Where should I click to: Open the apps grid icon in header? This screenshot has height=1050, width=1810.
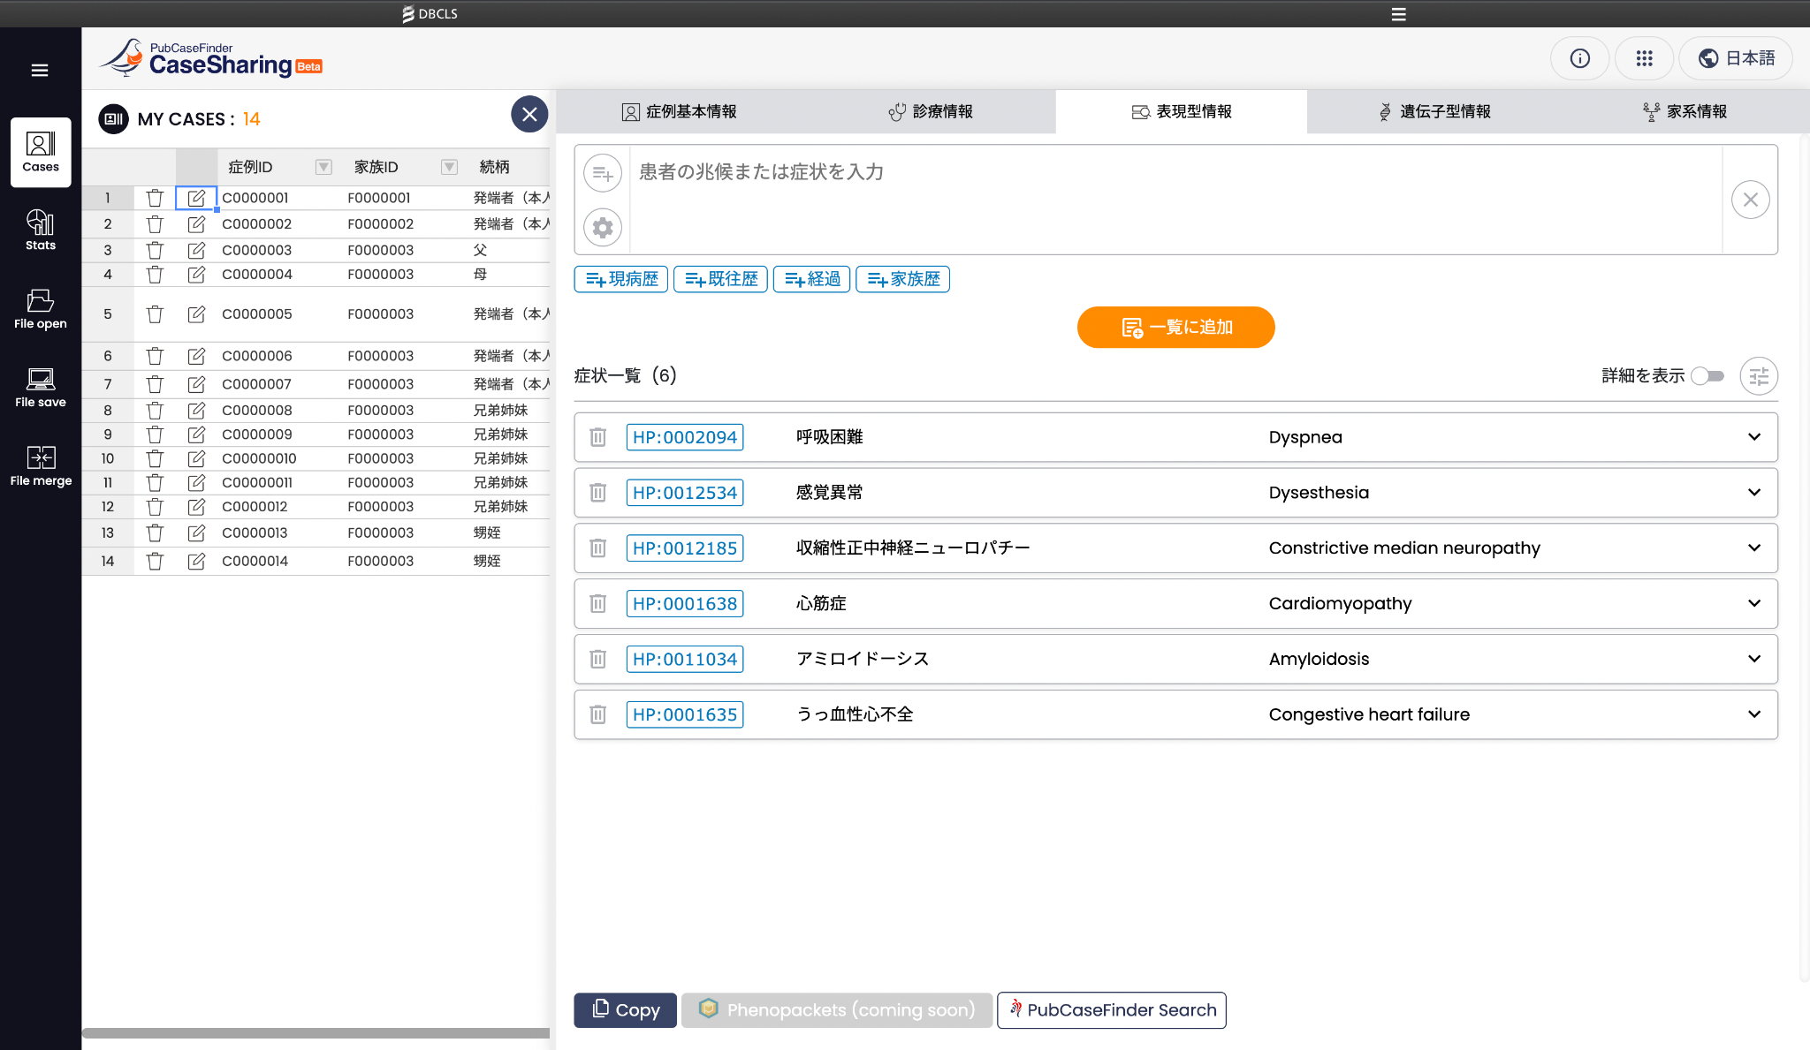click(1644, 58)
